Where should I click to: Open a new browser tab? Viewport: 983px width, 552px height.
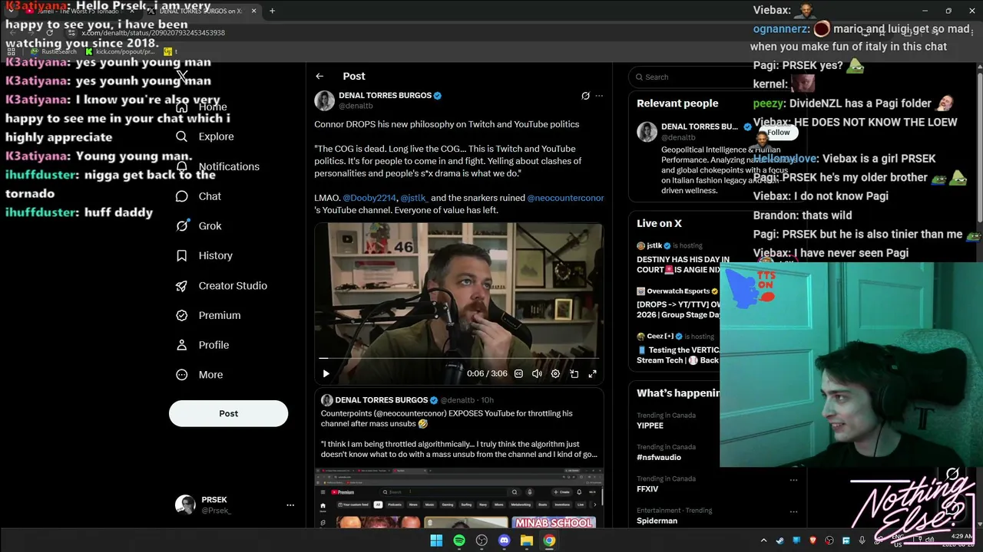tap(272, 11)
